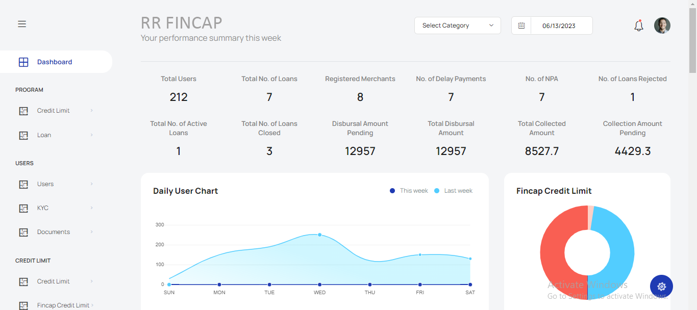Click the date field showing 06/13/2023
The image size is (697, 310).
pyautogui.click(x=559, y=25)
